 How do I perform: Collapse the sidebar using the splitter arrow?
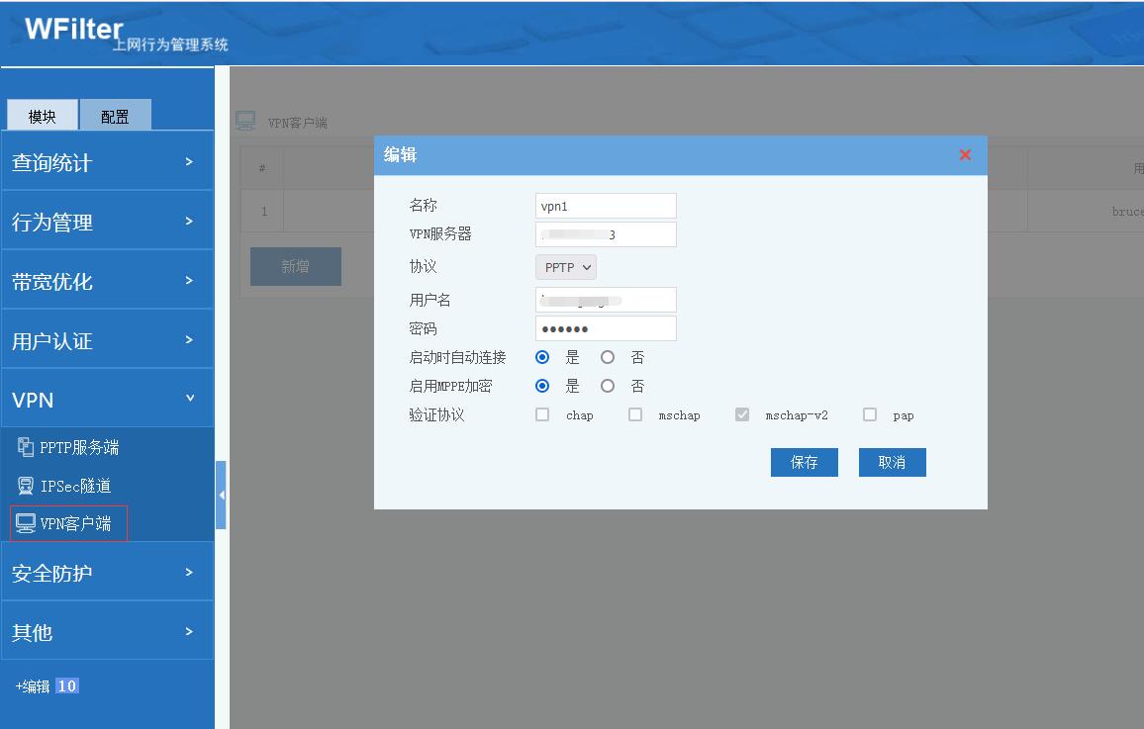pyautogui.click(x=221, y=495)
